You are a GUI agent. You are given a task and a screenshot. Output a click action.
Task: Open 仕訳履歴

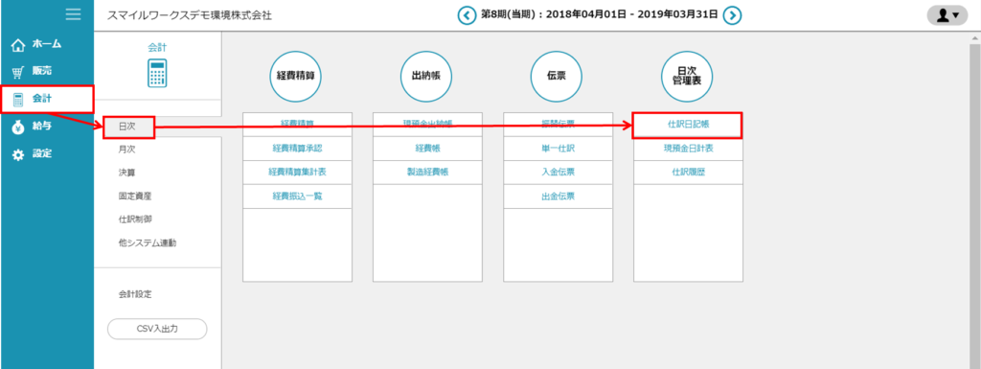click(688, 172)
